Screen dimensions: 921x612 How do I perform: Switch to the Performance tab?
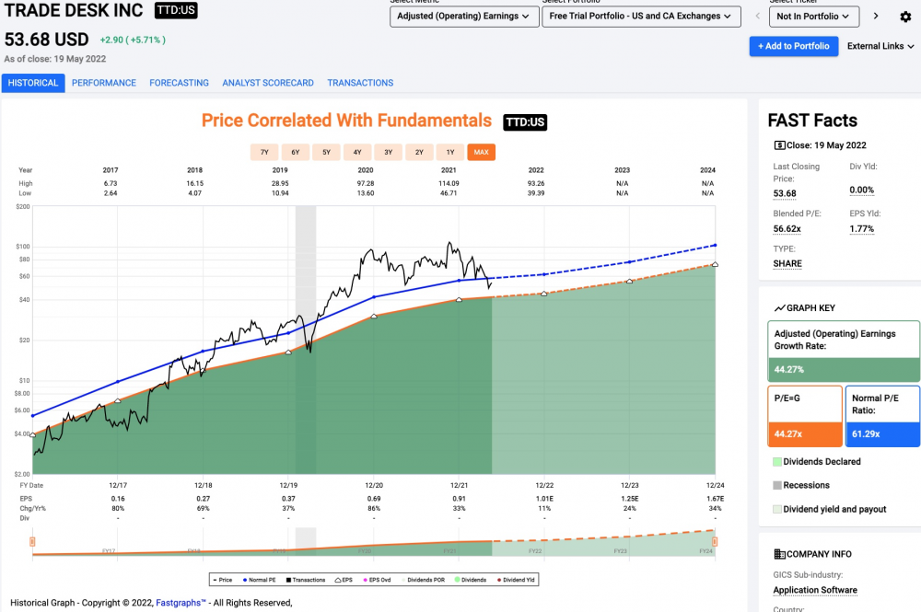tap(104, 83)
